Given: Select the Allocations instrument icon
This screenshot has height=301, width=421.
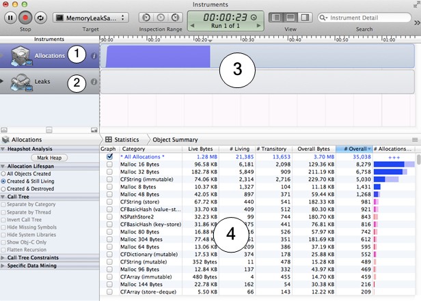Looking at the screenshot, I should (21, 56).
